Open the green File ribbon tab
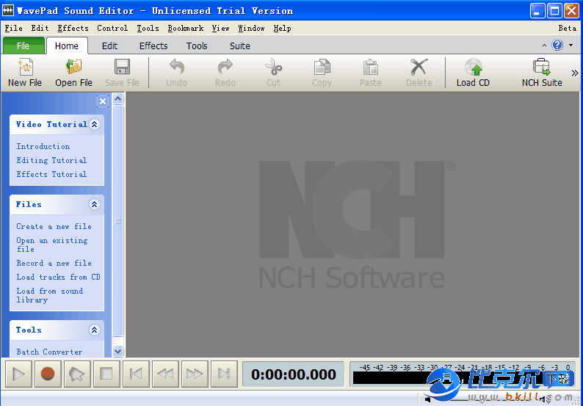The image size is (583, 406). tap(23, 46)
